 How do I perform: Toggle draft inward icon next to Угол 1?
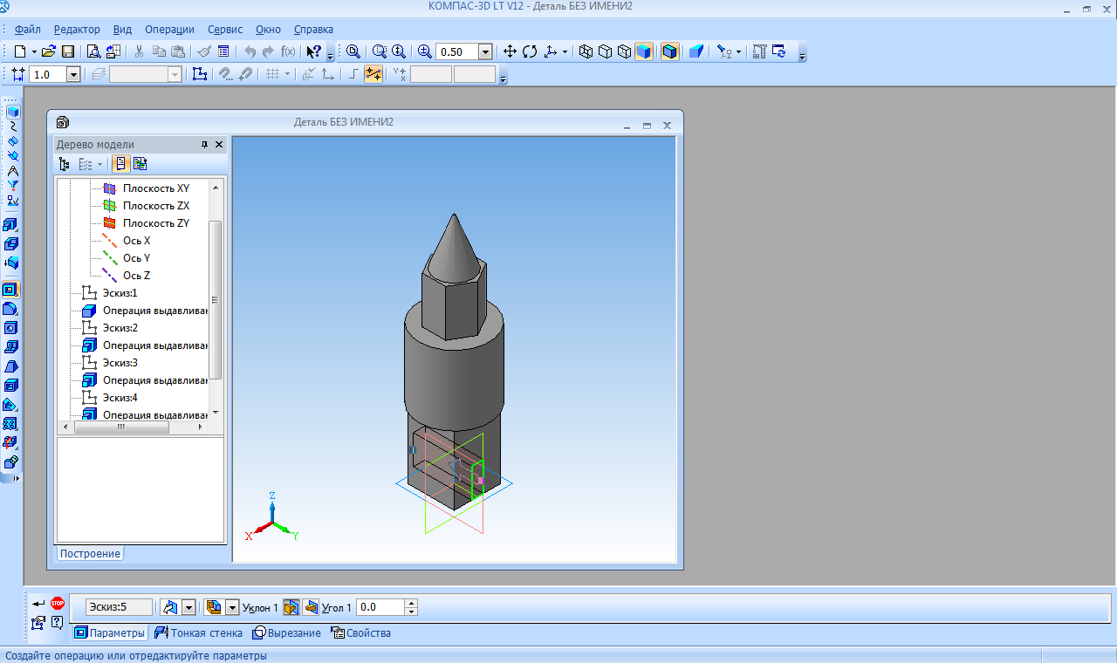(x=311, y=607)
